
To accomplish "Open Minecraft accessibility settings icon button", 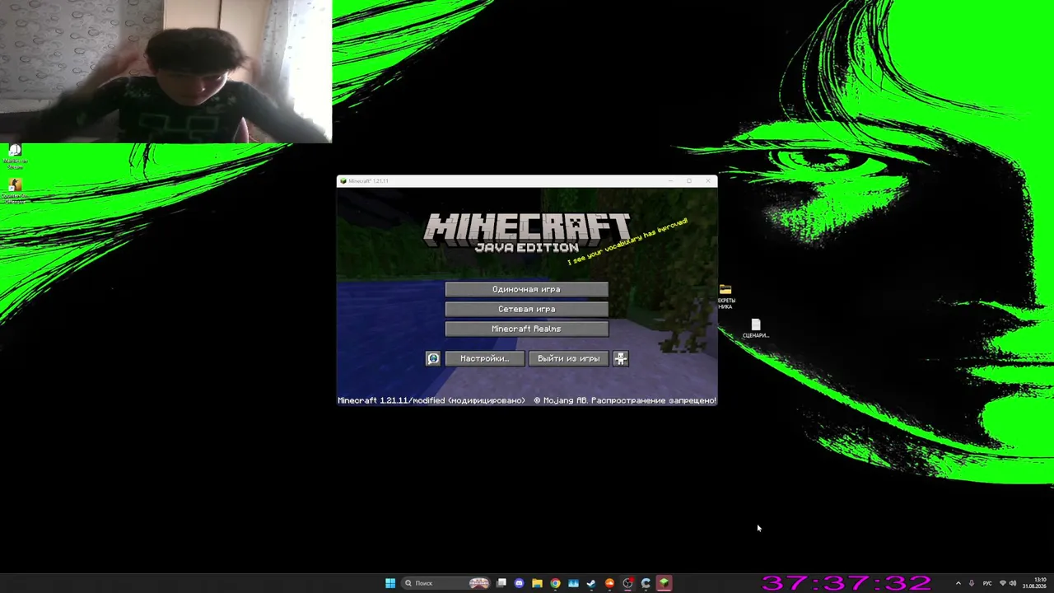I will (621, 358).
